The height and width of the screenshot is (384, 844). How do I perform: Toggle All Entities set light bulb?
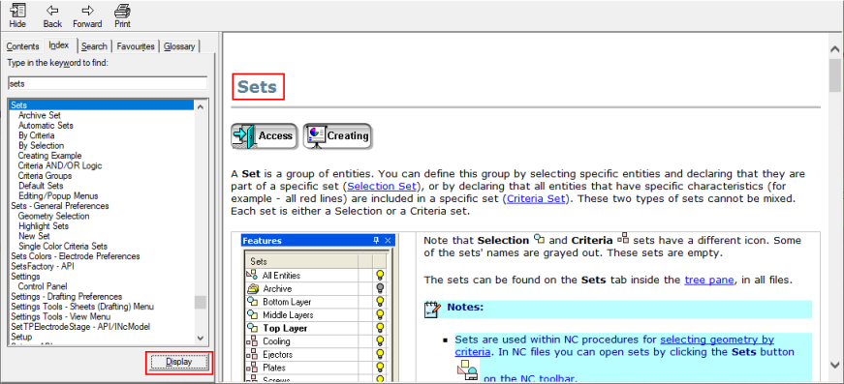(x=381, y=276)
